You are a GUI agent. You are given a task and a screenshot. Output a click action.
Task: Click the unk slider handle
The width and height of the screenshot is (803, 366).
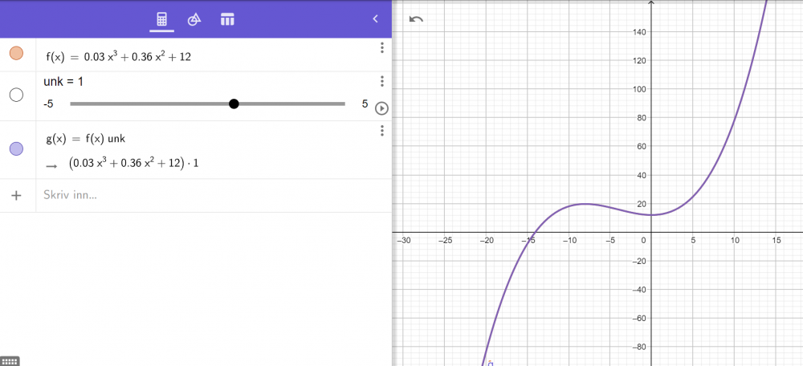(234, 104)
